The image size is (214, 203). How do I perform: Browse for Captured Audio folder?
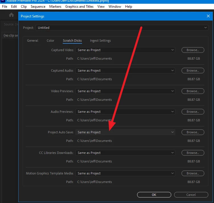(193, 71)
